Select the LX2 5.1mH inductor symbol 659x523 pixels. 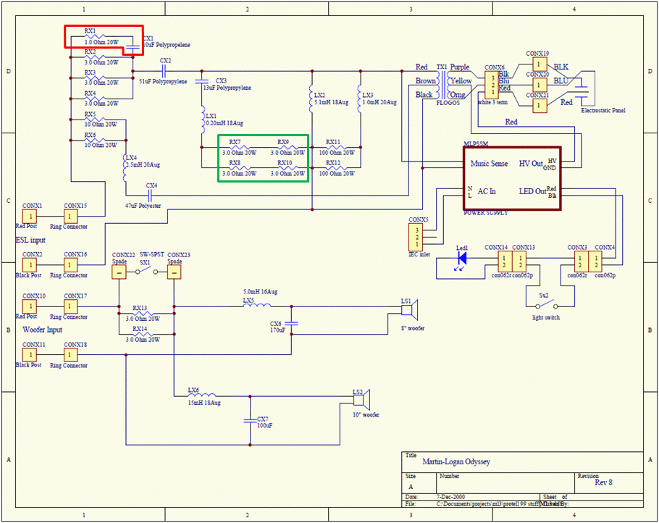click(x=311, y=99)
